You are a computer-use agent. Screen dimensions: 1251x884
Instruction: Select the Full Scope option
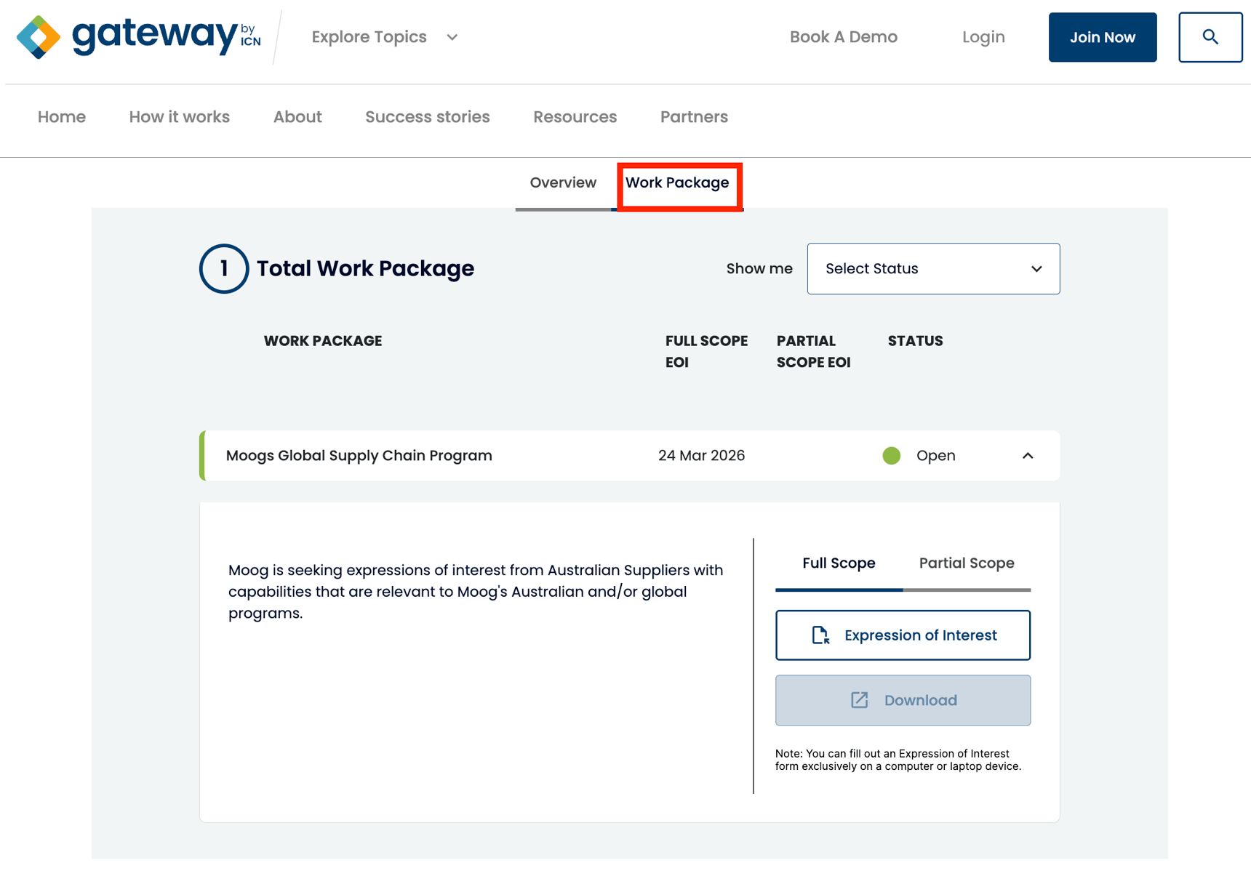coord(837,563)
